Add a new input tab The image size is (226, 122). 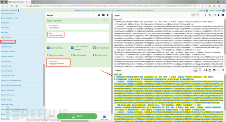pyautogui.click(x=206, y=15)
